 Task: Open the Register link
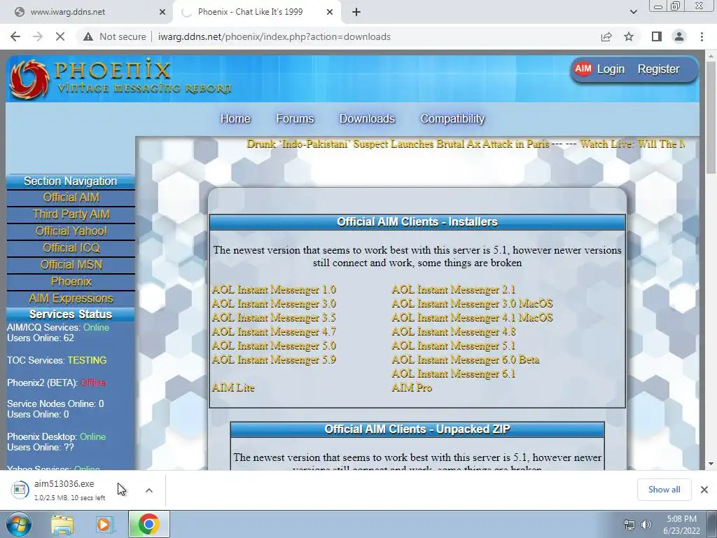pyautogui.click(x=658, y=69)
